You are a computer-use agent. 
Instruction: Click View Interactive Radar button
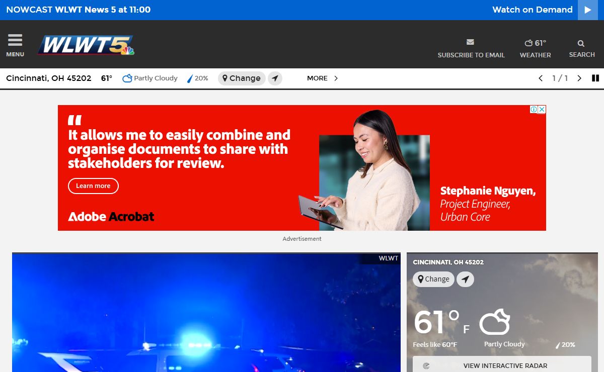tap(502, 365)
